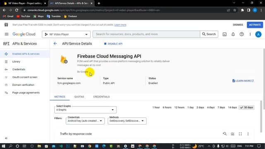Image resolution: width=265 pixels, height=149 pixels.
Task: Activate Cloud Shell icon
Action: point(224,34)
